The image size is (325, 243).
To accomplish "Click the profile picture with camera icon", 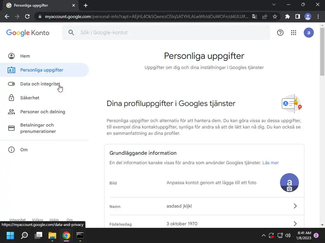I will pyautogui.click(x=289, y=183).
